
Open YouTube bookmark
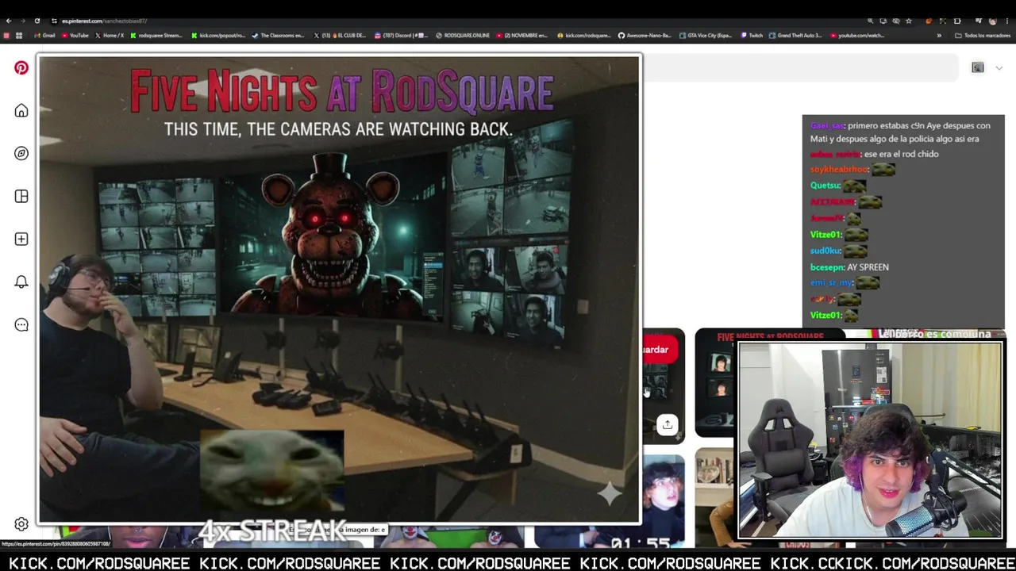[x=75, y=36]
